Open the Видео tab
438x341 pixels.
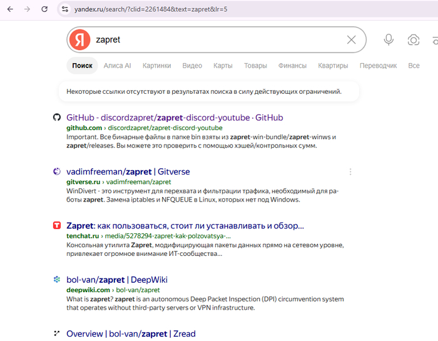pyautogui.click(x=192, y=66)
